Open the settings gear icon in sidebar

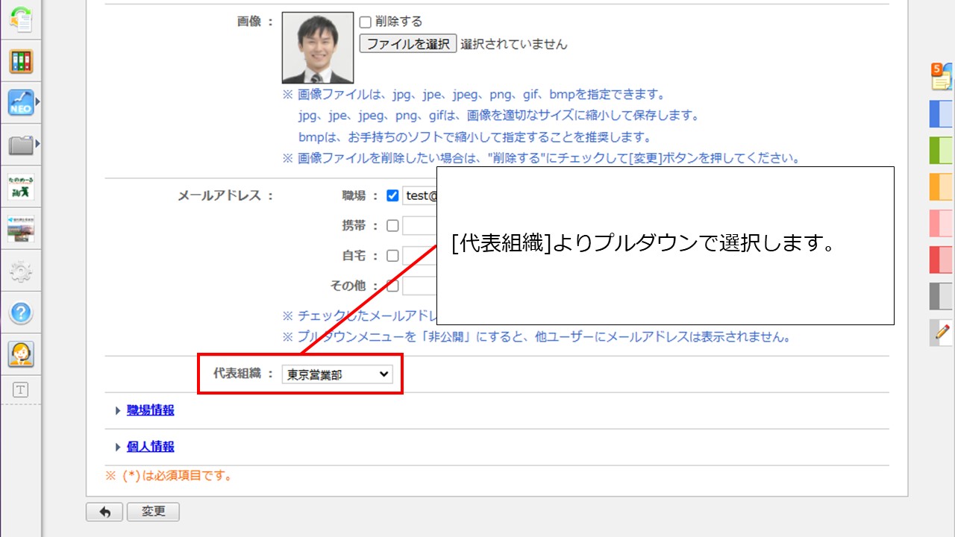(21, 271)
